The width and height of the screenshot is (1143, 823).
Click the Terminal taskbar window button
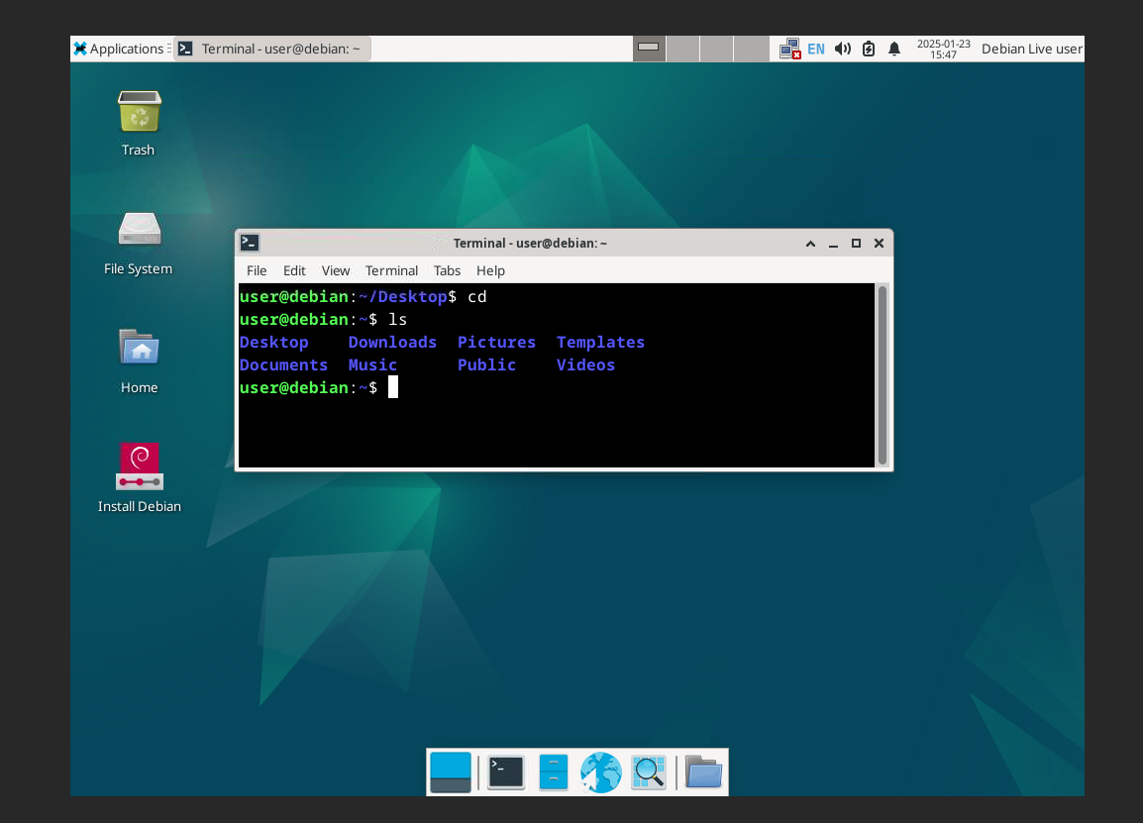click(271, 49)
